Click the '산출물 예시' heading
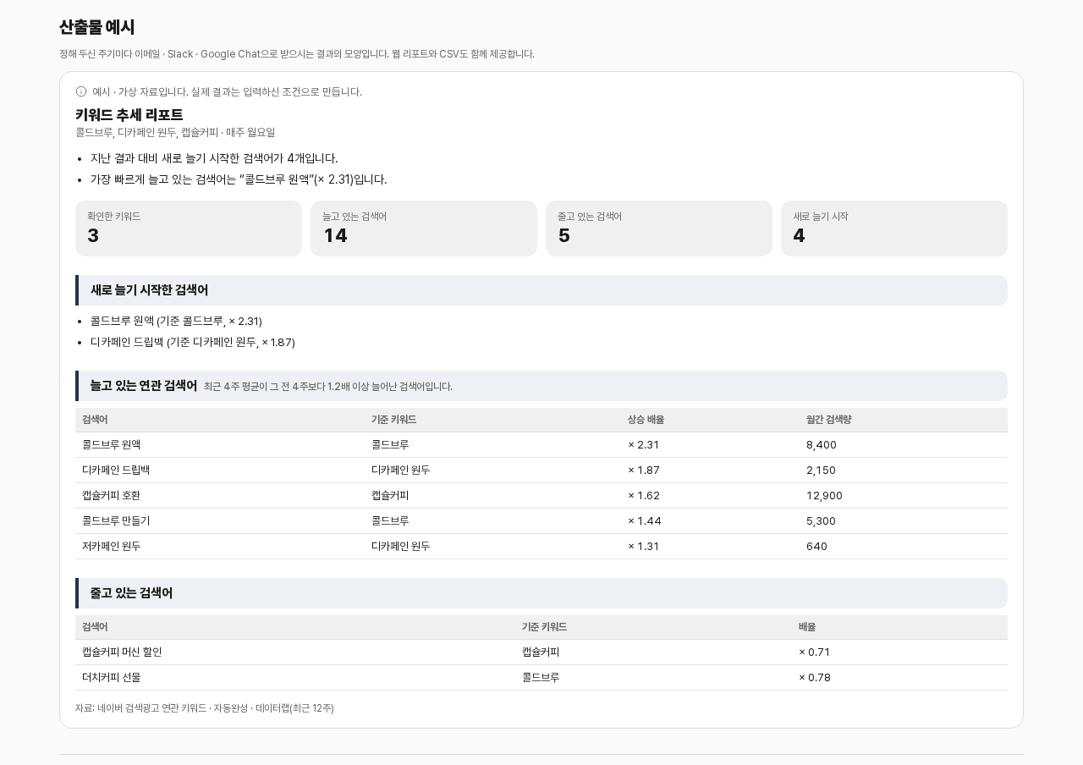The image size is (1083, 765). 97,27
